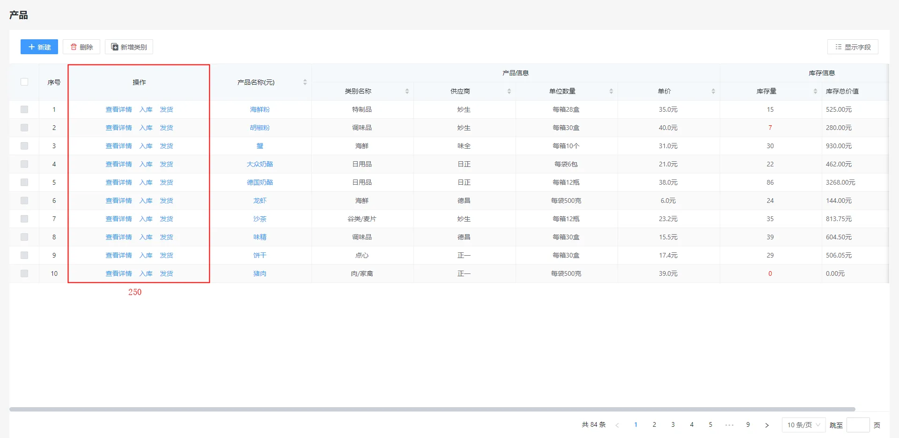Click 入库 link for 龙虾 row
Screen dimensions: 899x438
pos(146,201)
